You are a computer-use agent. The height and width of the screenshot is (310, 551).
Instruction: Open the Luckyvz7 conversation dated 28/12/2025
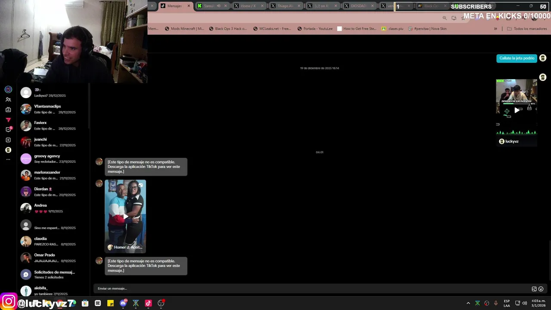pyautogui.click(x=54, y=93)
